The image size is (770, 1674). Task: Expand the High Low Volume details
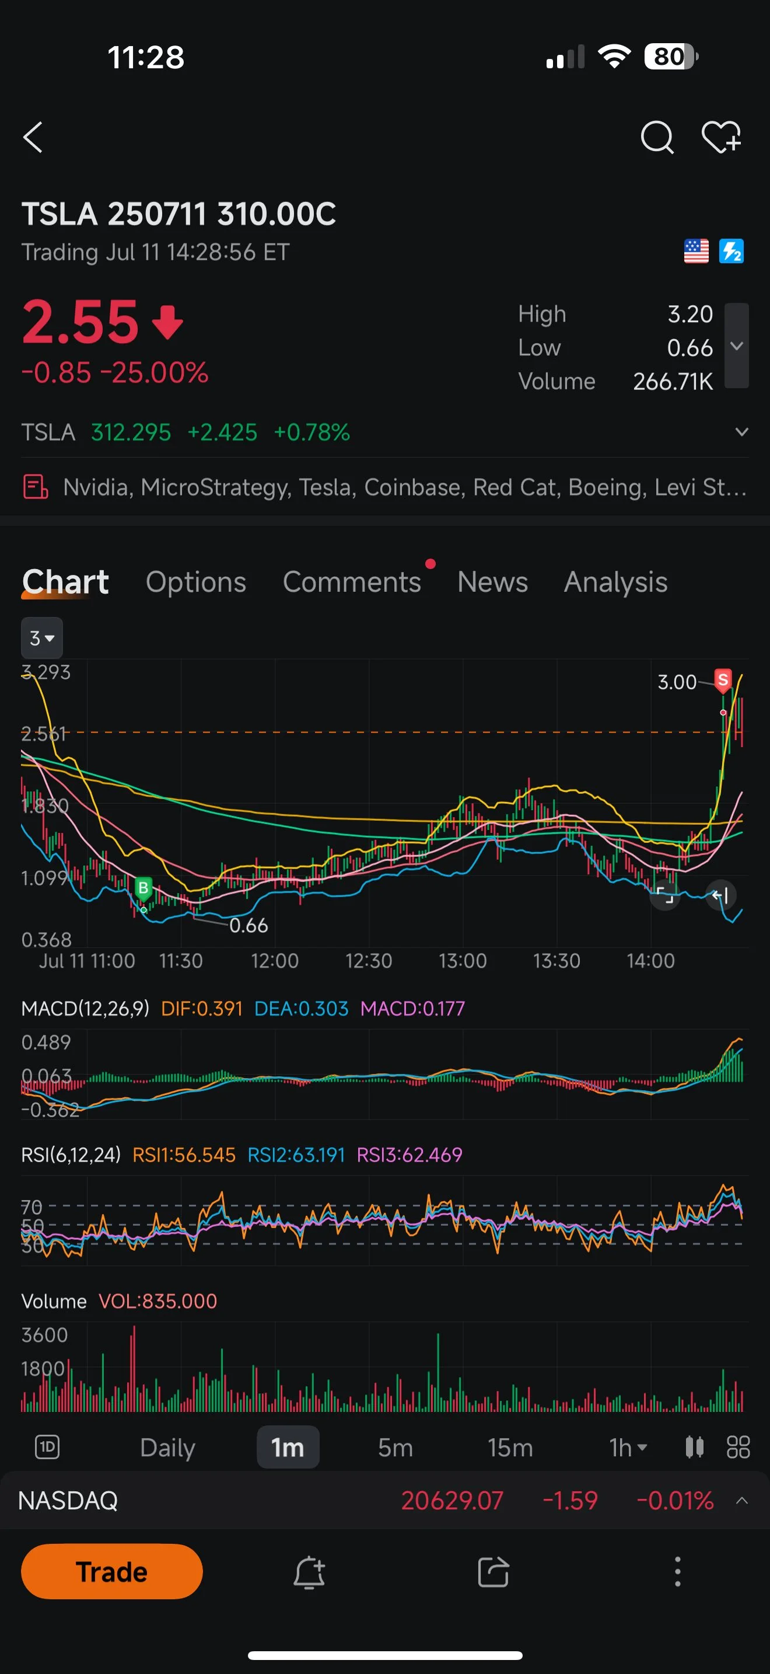[x=736, y=346]
